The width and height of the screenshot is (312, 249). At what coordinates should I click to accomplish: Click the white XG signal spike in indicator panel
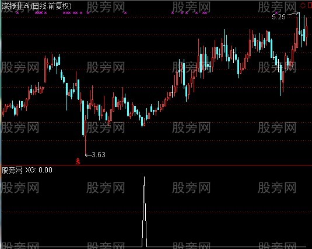pos(145,212)
